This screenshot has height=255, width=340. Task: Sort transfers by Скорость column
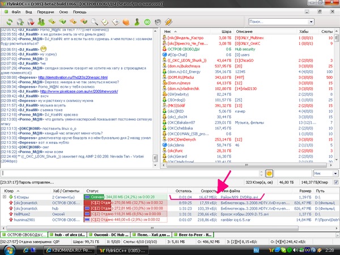(x=207, y=191)
